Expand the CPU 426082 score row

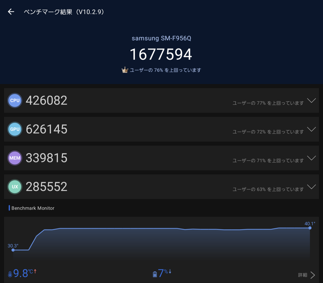click(x=161, y=101)
